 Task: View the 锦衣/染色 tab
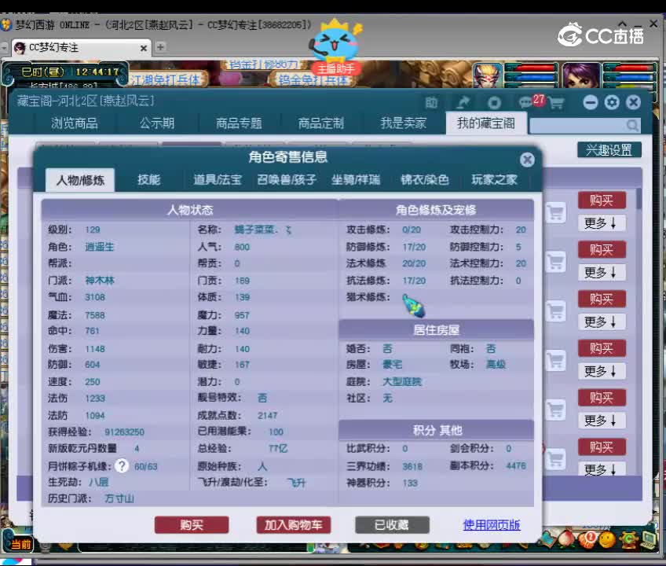click(x=425, y=180)
